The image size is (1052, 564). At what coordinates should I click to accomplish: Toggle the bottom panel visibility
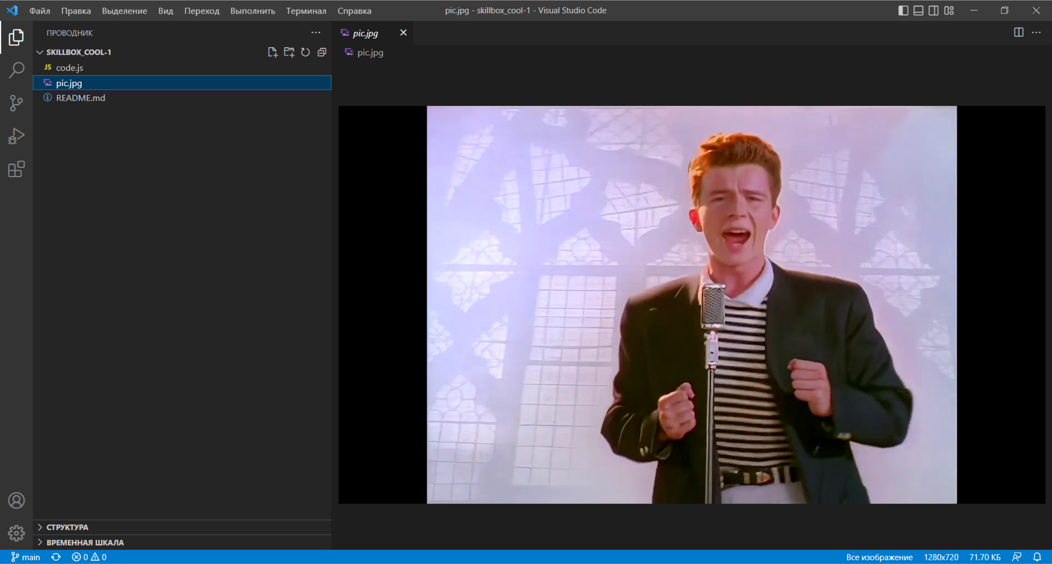(x=918, y=11)
